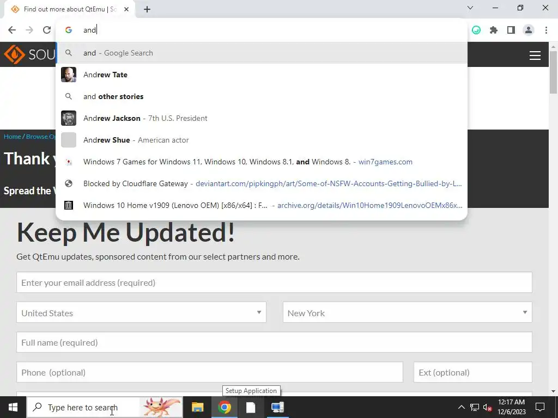Click the globe icon of Cloudflare suggestion

point(69,183)
